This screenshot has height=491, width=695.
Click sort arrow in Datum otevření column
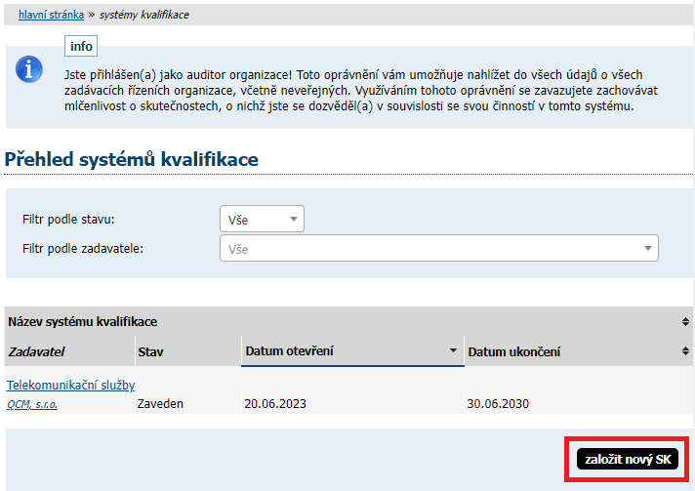[453, 350]
